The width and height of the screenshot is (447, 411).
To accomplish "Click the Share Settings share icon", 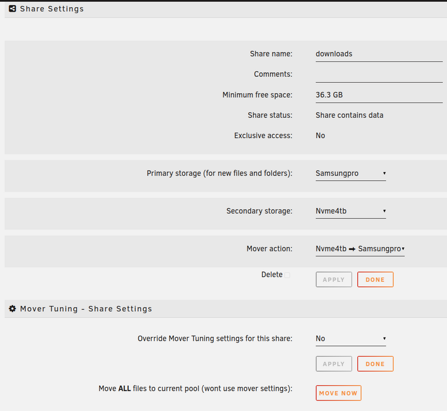I will click(12, 9).
